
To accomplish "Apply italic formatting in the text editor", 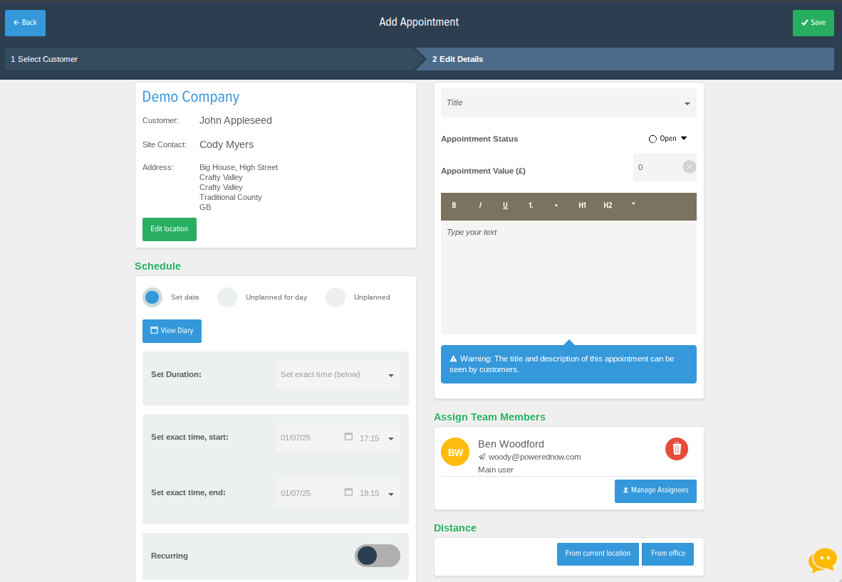I will click(480, 206).
